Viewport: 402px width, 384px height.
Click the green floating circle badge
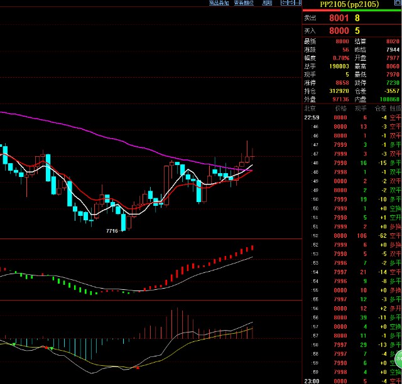(x=397, y=360)
